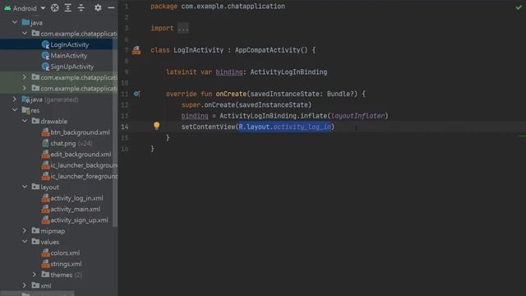Open MainActivity file in tree

(68, 56)
